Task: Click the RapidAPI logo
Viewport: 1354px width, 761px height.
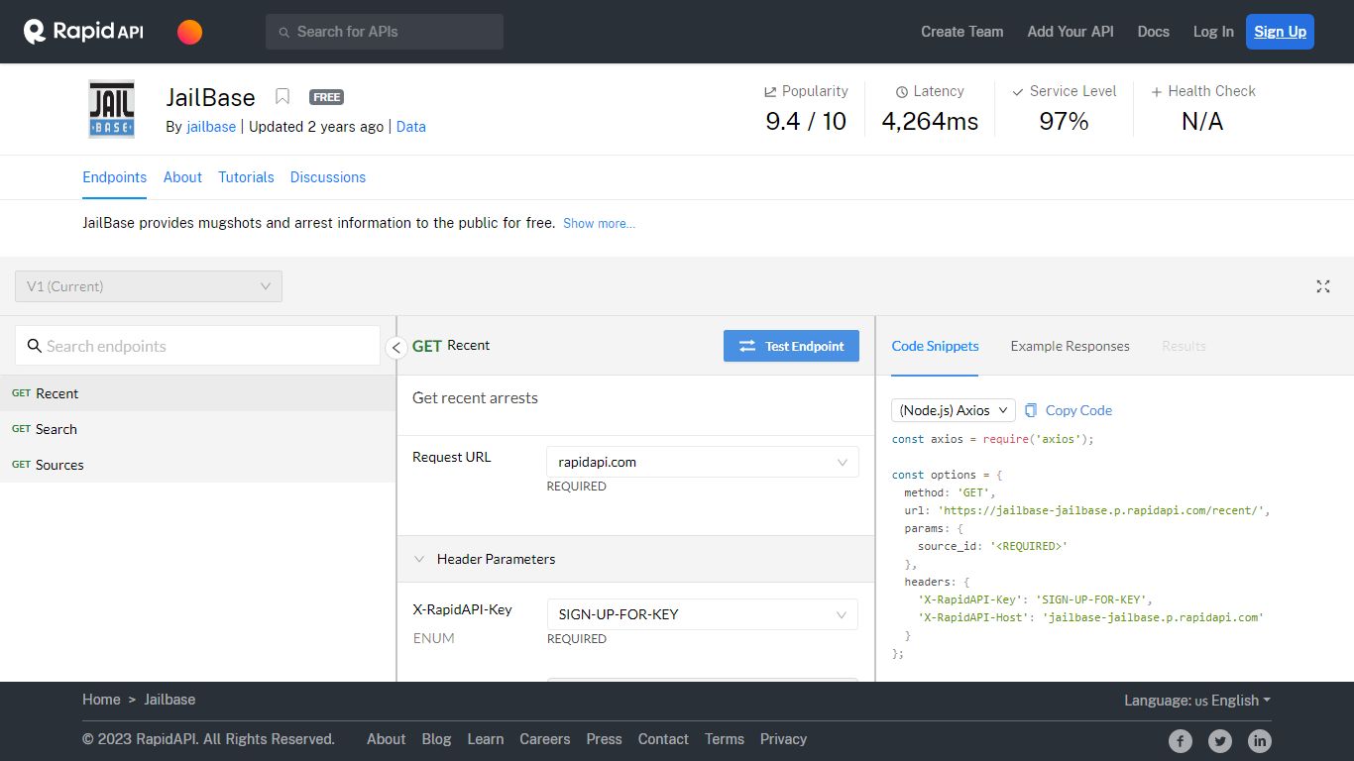Action: click(x=83, y=32)
